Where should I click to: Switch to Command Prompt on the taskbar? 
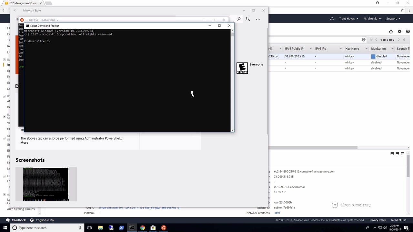(x=132, y=228)
